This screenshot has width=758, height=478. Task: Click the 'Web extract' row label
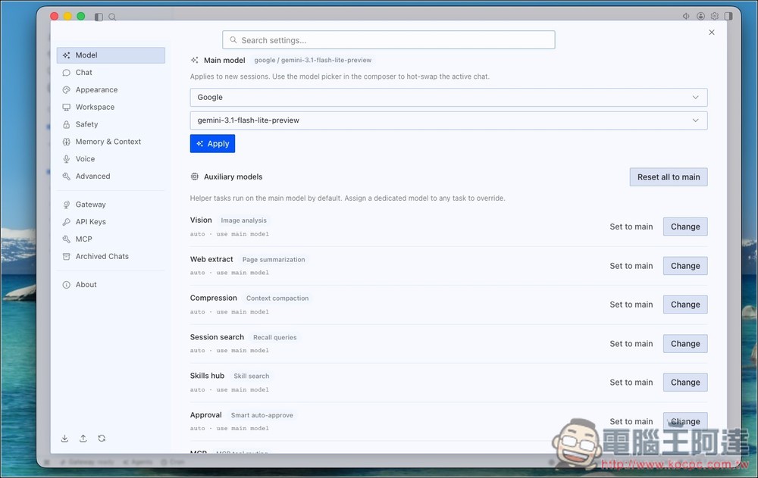(211, 259)
